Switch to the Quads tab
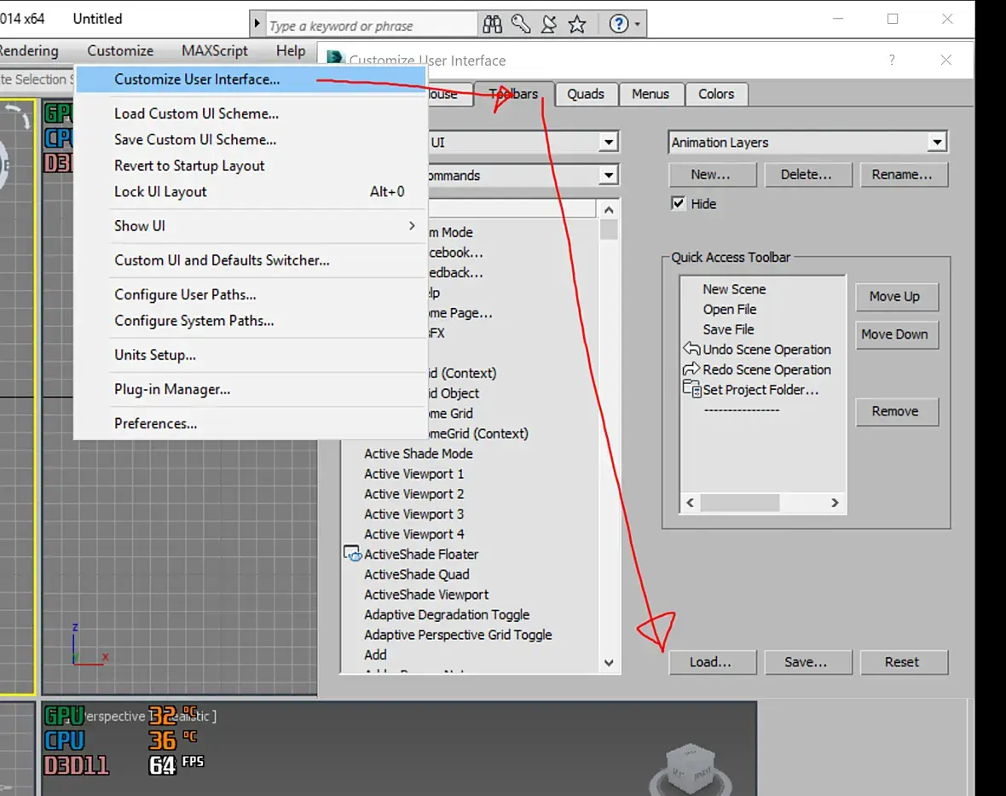This screenshot has height=796, width=1006. pos(585,94)
